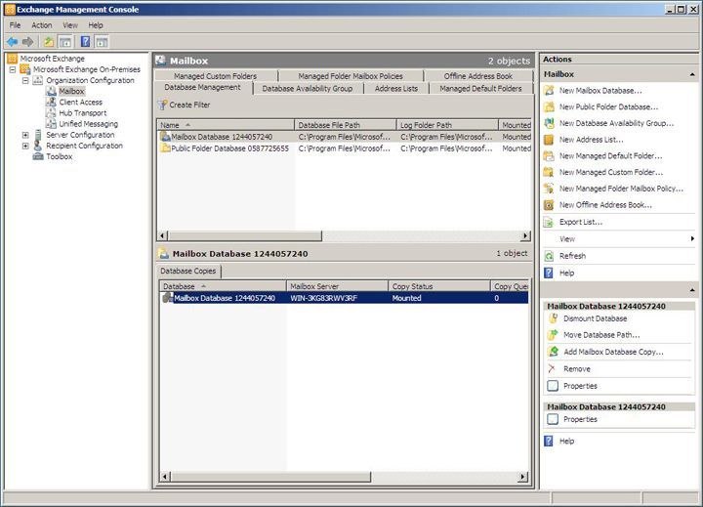Screen dimensions: 703x507
Task: Click the Create Filter funnel icon
Action: tap(162, 105)
